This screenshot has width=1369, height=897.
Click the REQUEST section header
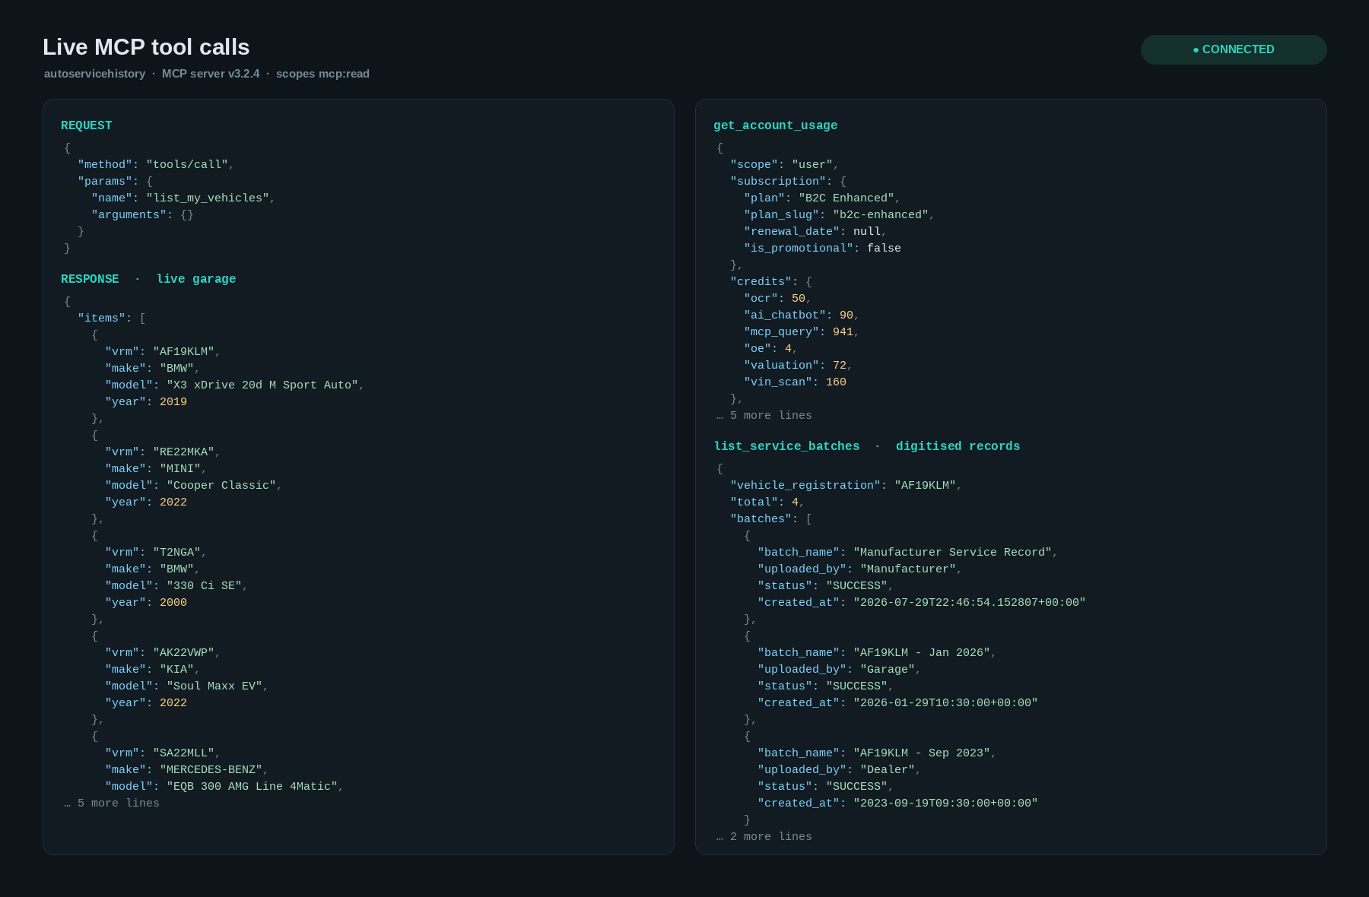point(87,125)
